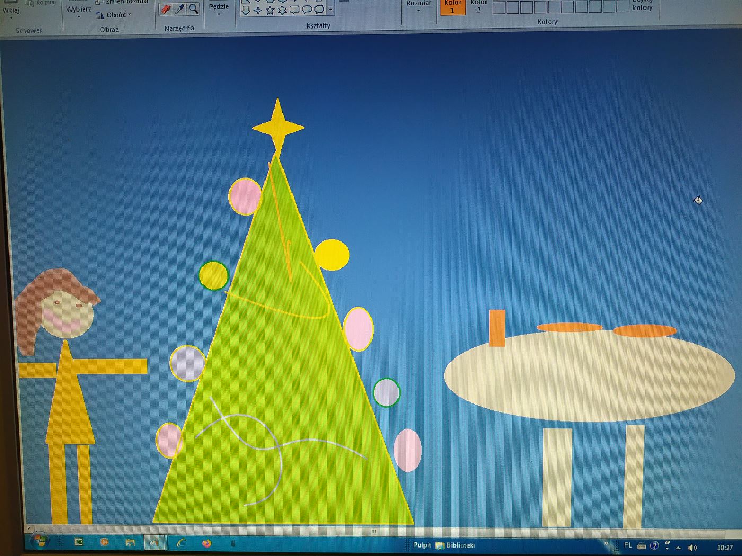Click the PL language indicator
The image size is (742, 556).
[x=628, y=545]
